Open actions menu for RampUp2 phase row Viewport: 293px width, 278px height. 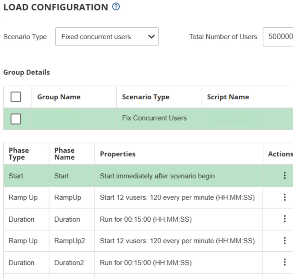click(284, 241)
